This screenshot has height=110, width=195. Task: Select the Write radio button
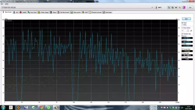(x=182, y=25)
